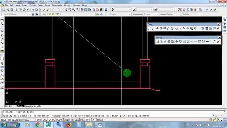
Task: Close the Modify floating toolbar
Action: (x=219, y=37)
